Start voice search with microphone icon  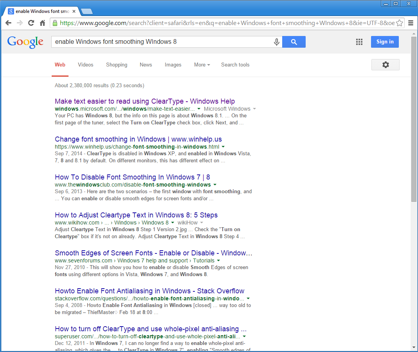[277, 42]
